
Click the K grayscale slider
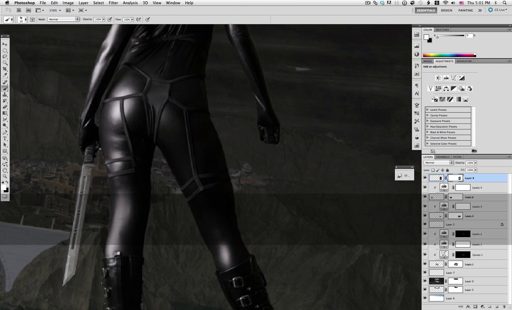[x=450, y=36]
